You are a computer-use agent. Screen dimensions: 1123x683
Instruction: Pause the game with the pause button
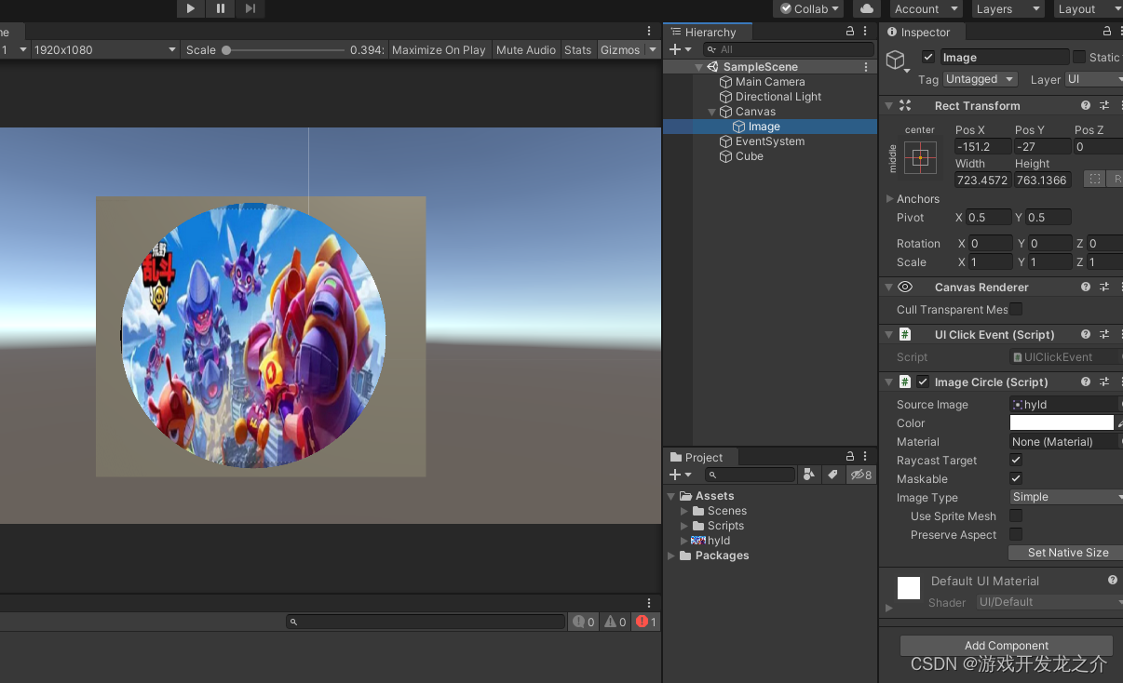coord(221,8)
